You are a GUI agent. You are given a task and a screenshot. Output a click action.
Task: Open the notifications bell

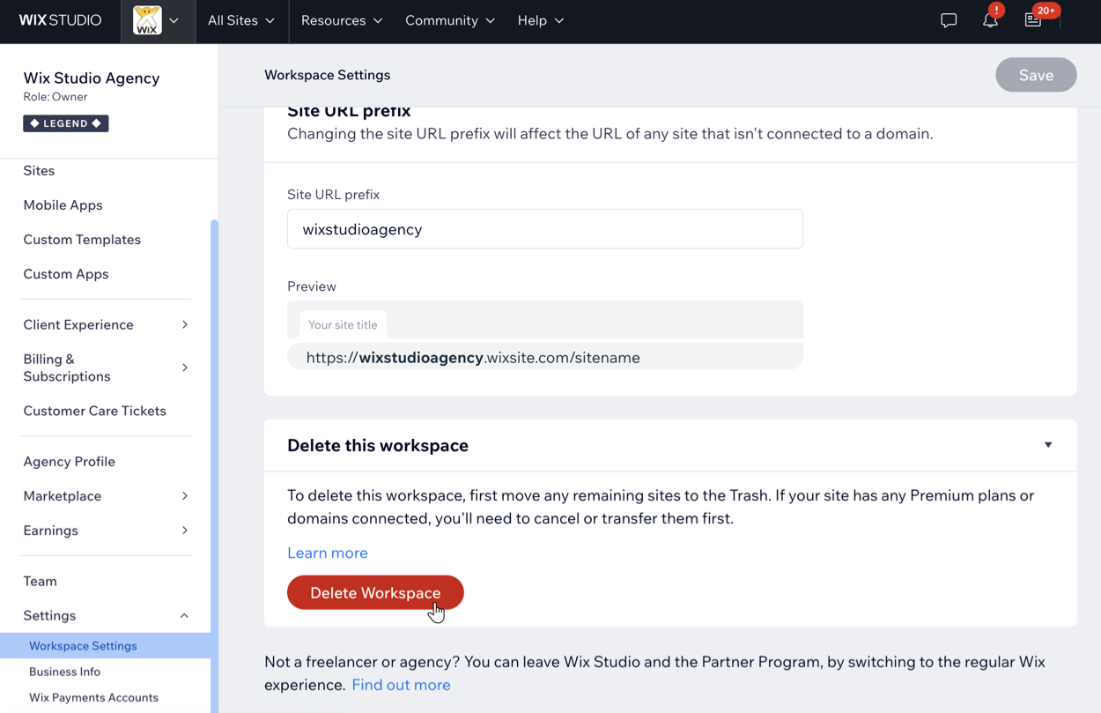tap(990, 20)
